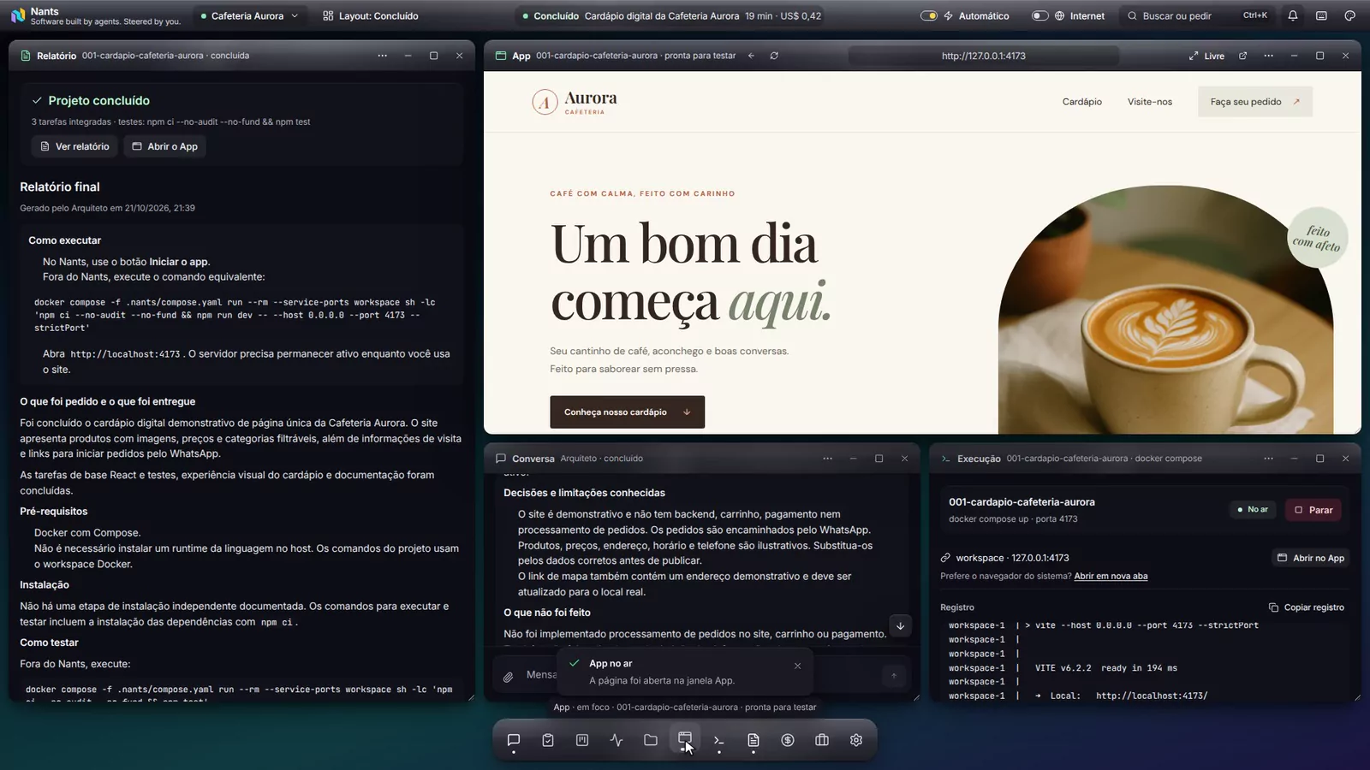Stop the app with Parar button
The height and width of the screenshot is (770, 1370).
1313,510
